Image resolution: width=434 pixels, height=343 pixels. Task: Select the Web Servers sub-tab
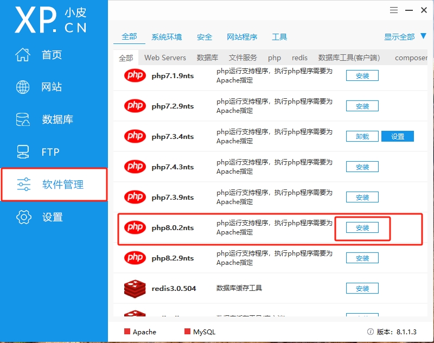coord(165,58)
